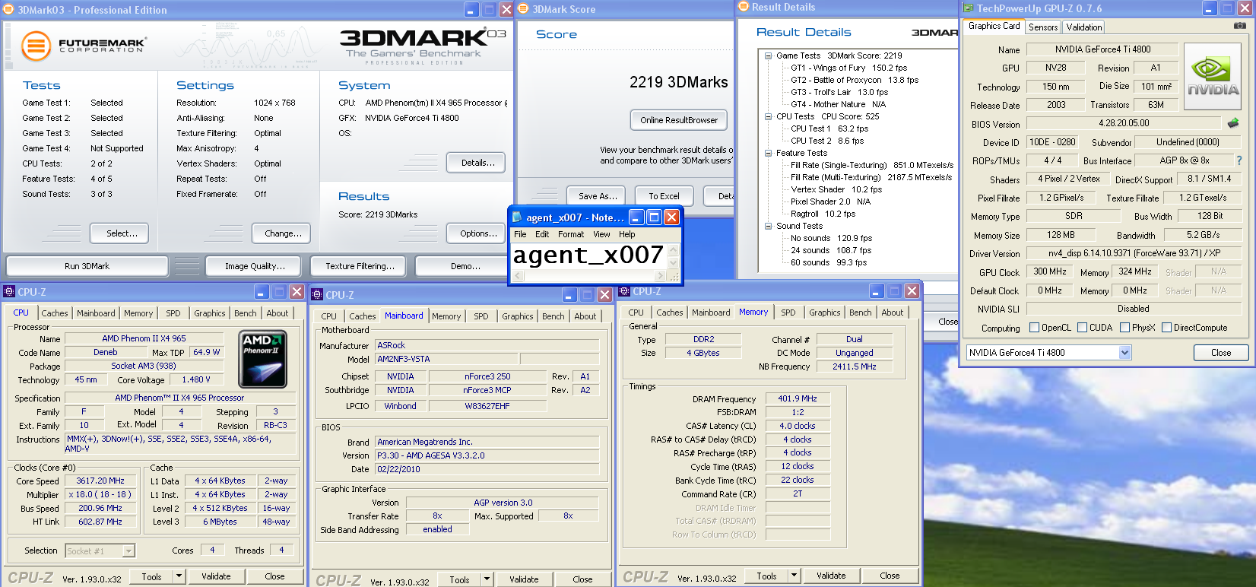Click Change... settings button
This screenshot has width=1256, height=587.
(x=283, y=233)
